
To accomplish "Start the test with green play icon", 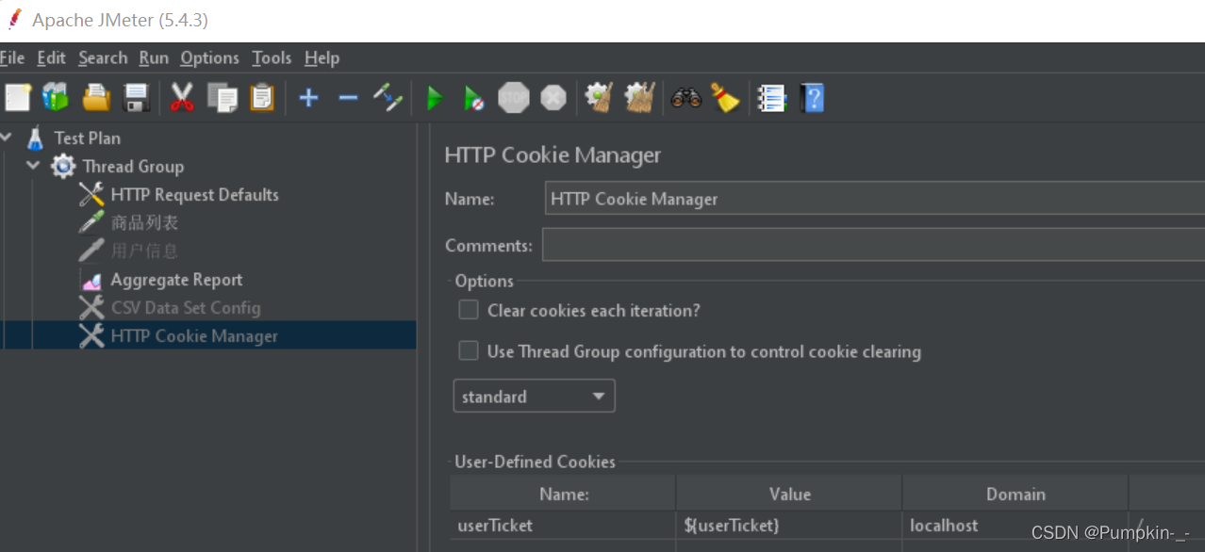I will tap(435, 97).
